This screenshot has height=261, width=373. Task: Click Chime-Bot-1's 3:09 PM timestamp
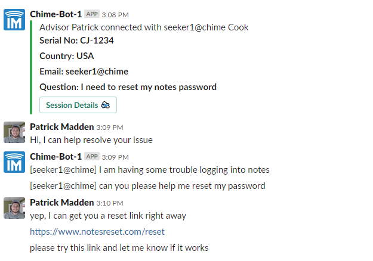pos(115,157)
